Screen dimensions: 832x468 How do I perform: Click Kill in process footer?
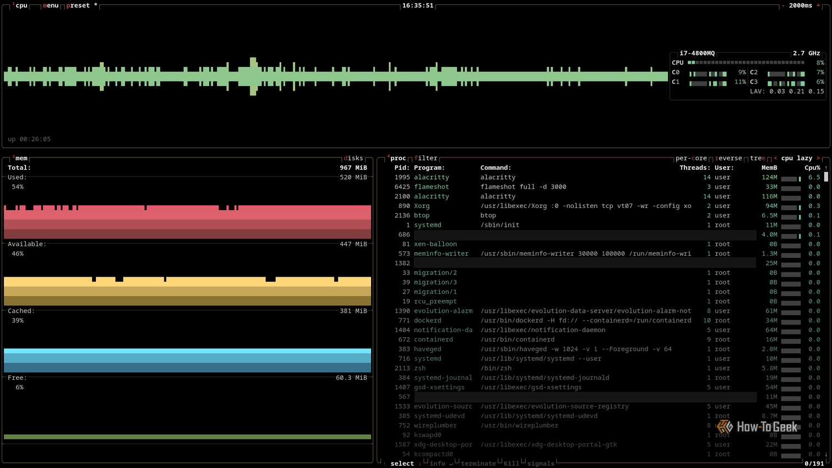[x=511, y=464]
